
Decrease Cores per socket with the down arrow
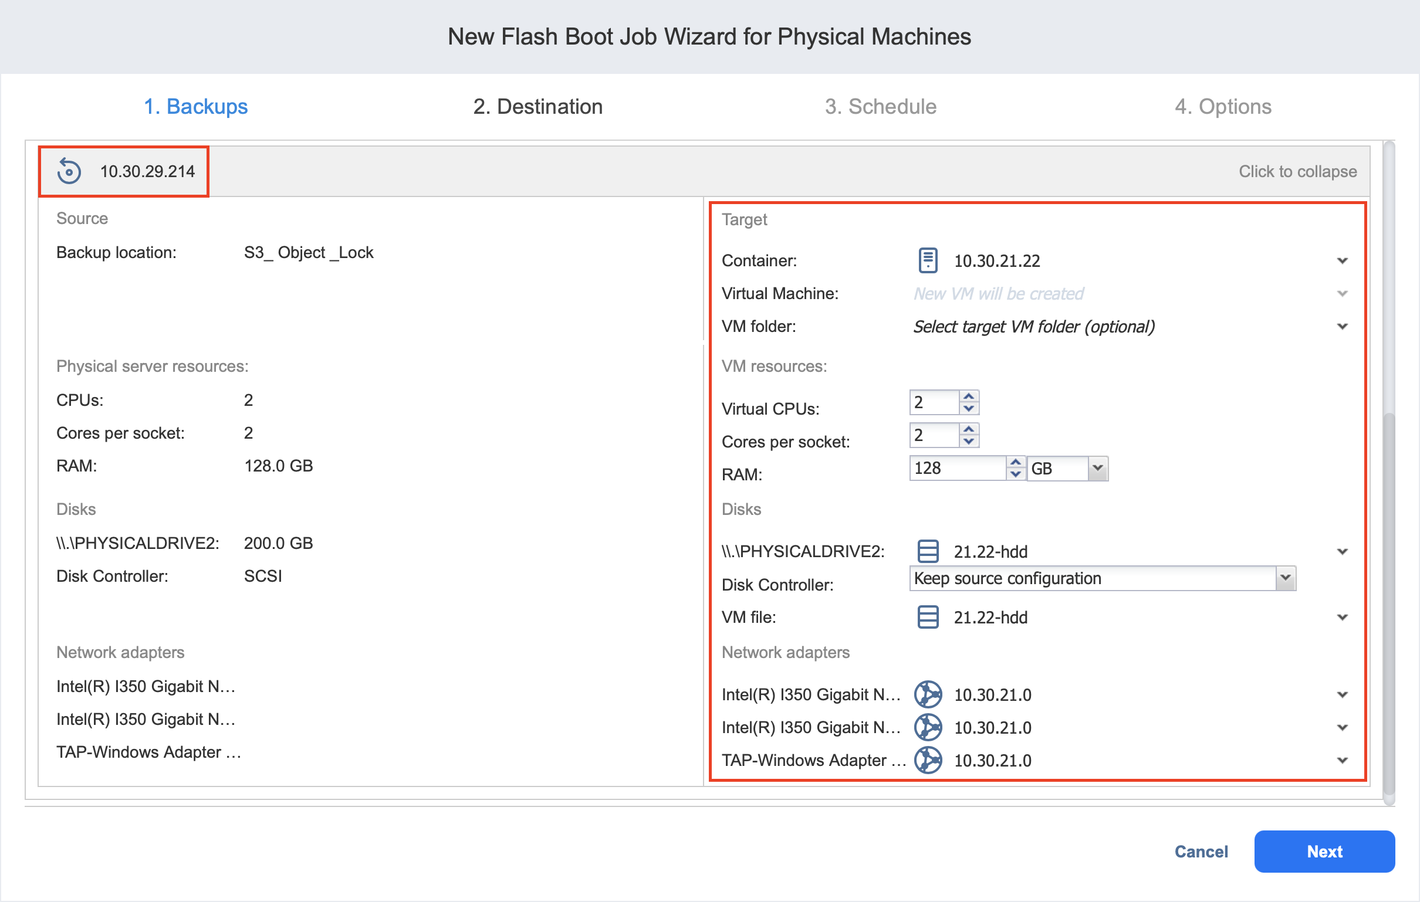click(969, 442)
